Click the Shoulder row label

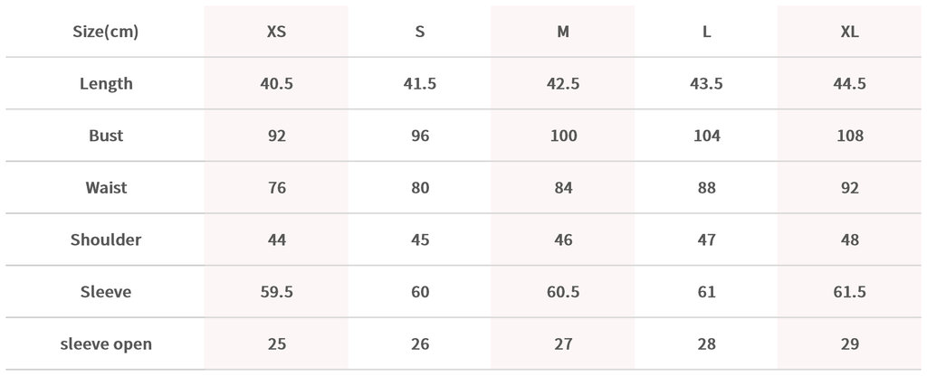106,240
